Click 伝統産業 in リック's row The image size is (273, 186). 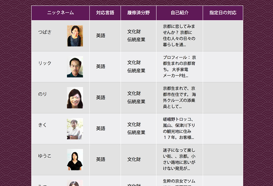[136, 71]
